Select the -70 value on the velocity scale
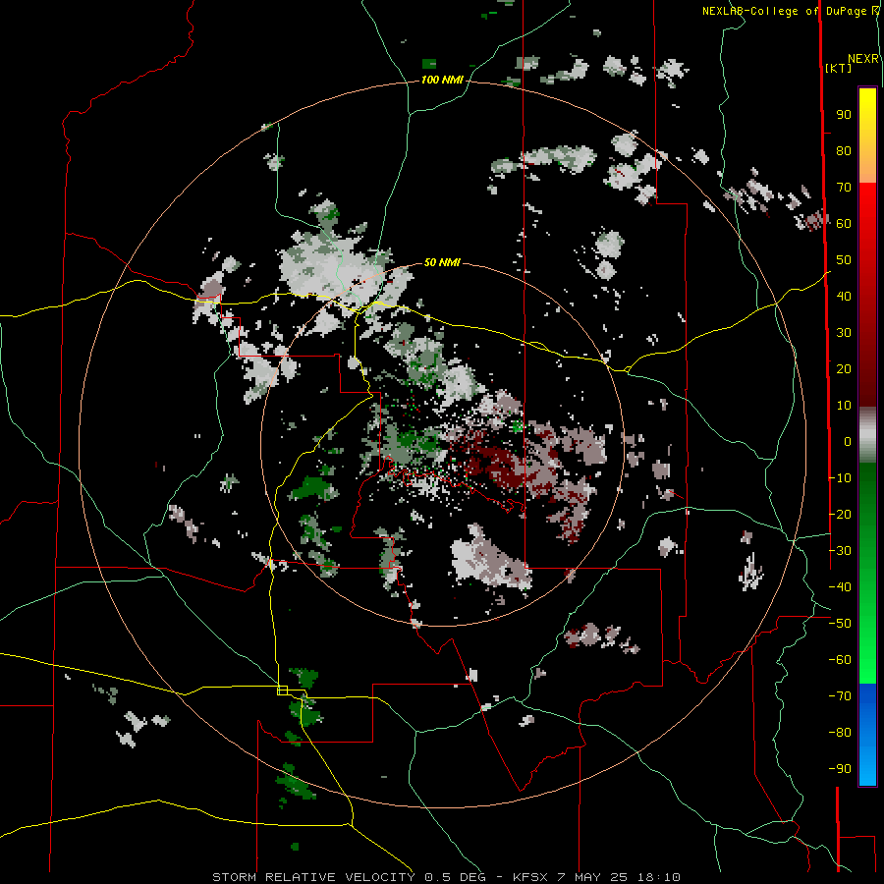 pos(840,696)
